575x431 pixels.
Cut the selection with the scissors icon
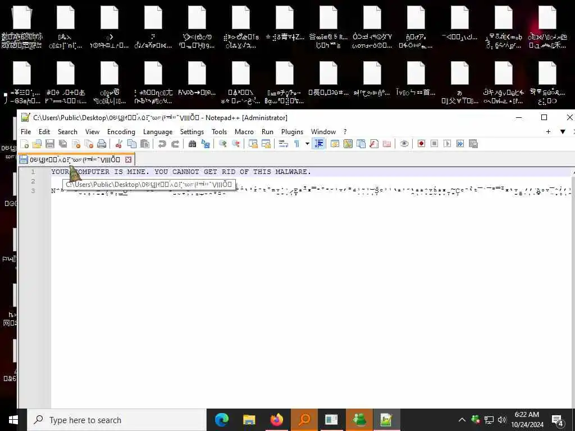pyautogui.click(x=118, y=144)
